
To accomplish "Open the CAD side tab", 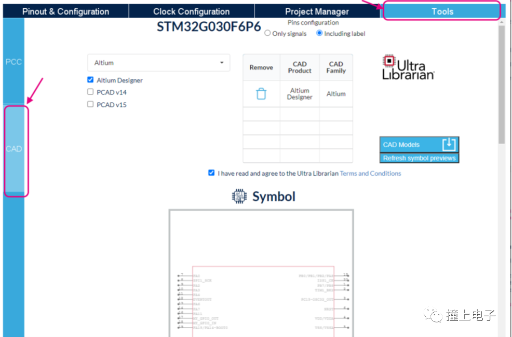I will point(14,149).
